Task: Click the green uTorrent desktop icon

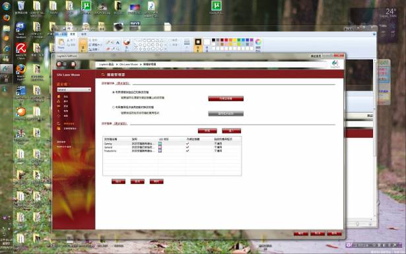Action: pyautogui.click(x=86, y=7)
